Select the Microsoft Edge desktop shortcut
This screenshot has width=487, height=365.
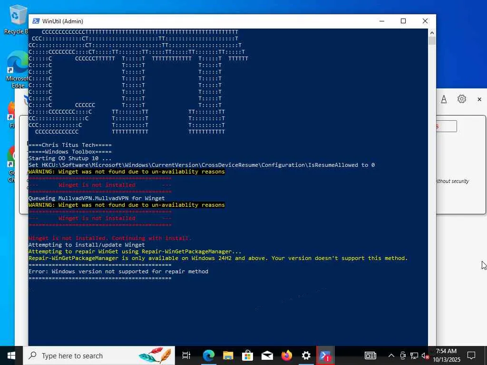[x=18, y=69]
